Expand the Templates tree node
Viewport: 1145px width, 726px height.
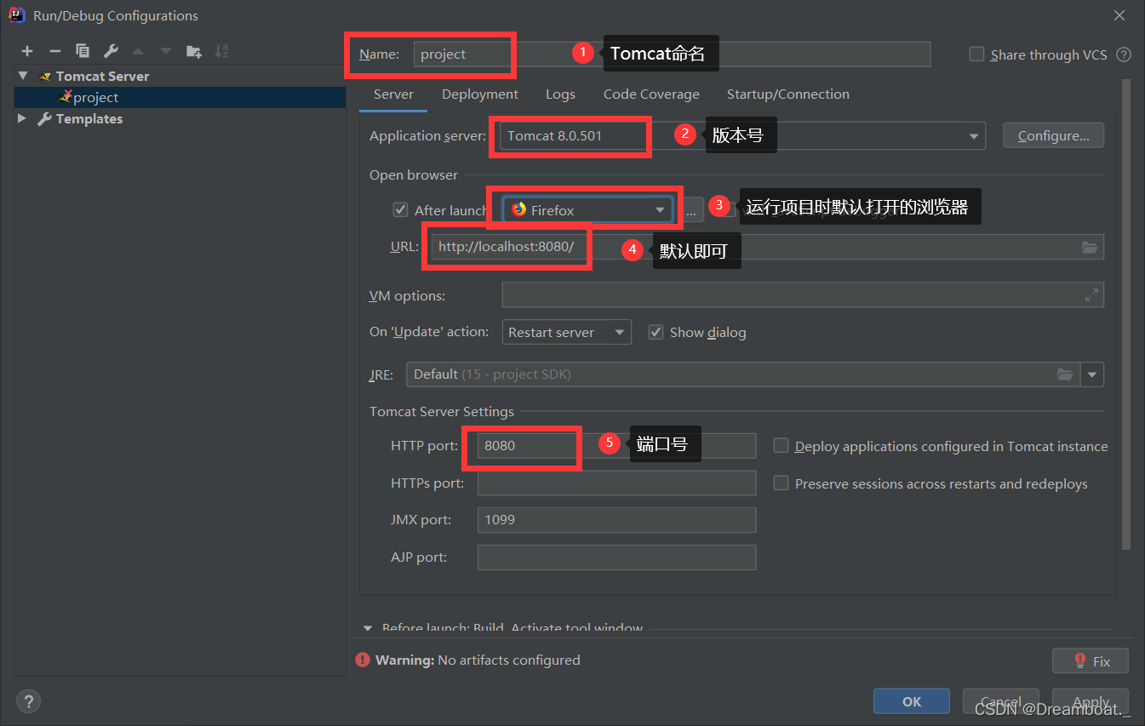click(23, 119)
